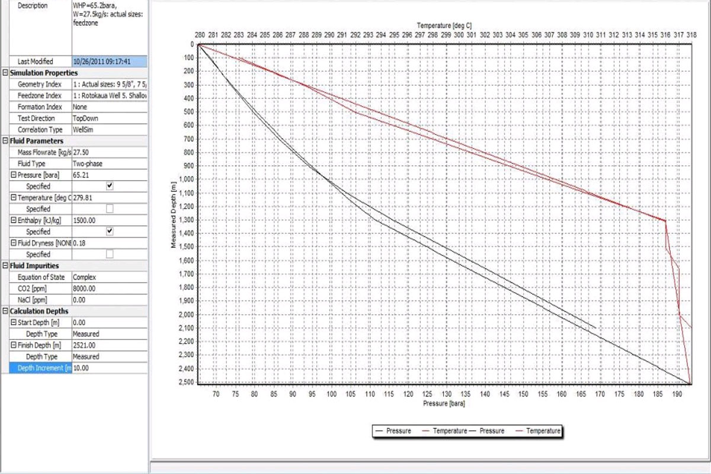Collapse the Pressure [bara] property node
Screen dimensions: 711x474
(13, 175)
